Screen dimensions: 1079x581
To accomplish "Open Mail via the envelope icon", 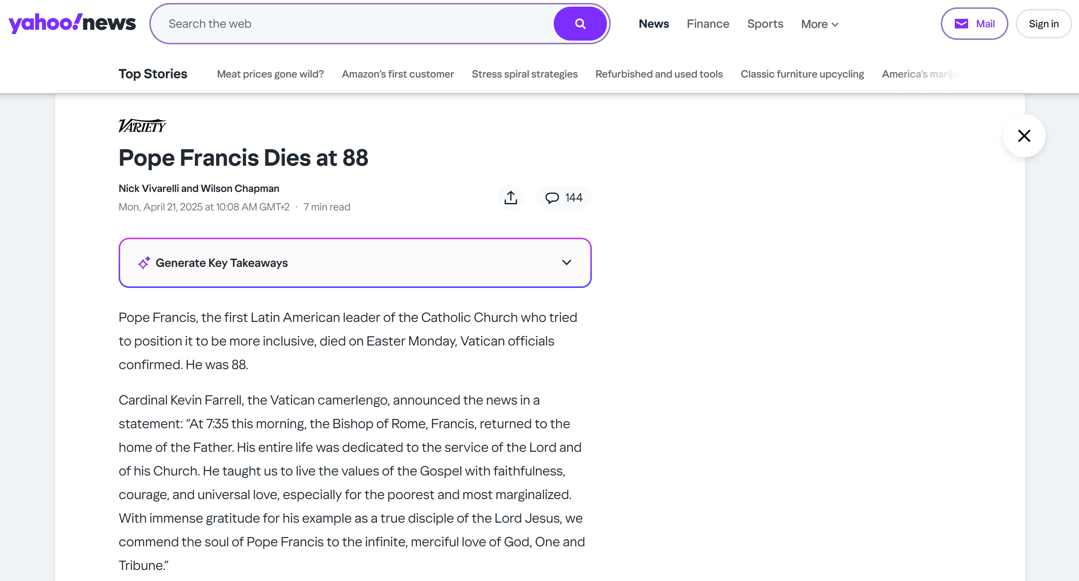I will click(961, 24).
